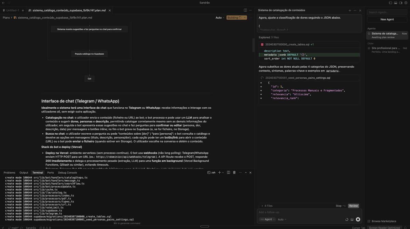410x229 pixels.
Task: Open the Site profissional para... older agent
Action: pyautogui.click(x=387, y=50)
